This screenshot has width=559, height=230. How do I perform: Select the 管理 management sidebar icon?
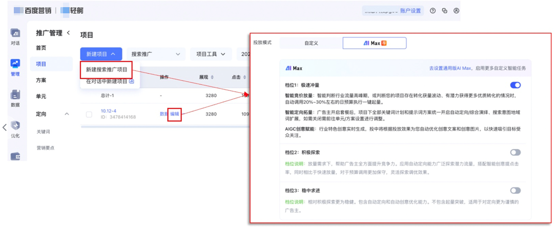15,67
